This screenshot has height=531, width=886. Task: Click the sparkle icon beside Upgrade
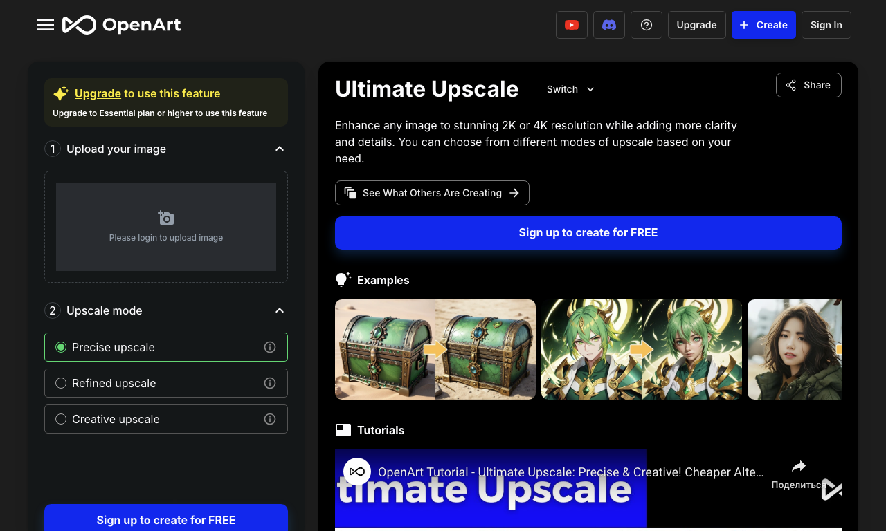[x=61, y=93]
